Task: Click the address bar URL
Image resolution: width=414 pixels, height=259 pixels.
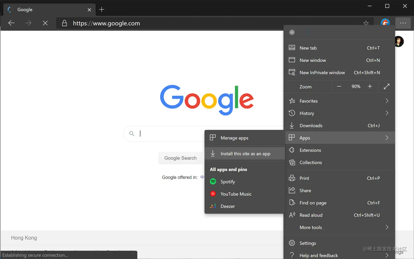Action: pyautogui.click(x=107, y=23)
